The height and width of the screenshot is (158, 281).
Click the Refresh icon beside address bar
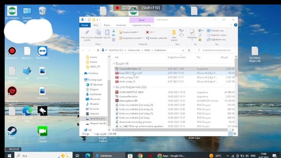[x=189, y=50]
